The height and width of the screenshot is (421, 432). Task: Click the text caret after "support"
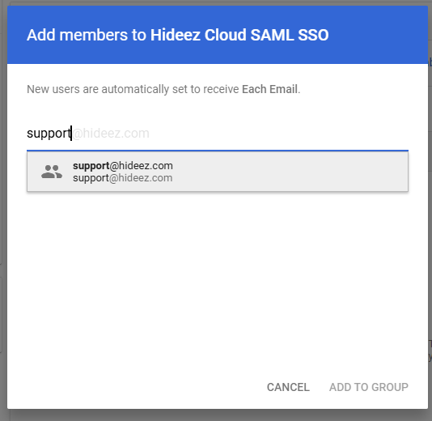(x=71, y=133)
